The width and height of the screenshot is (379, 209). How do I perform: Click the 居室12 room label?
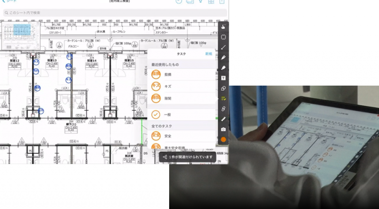pyautogui.click(x=15, y=61)
